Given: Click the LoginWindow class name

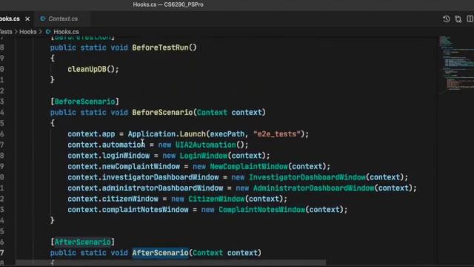Looking at the screenshot, I should (x=204, y=156).
